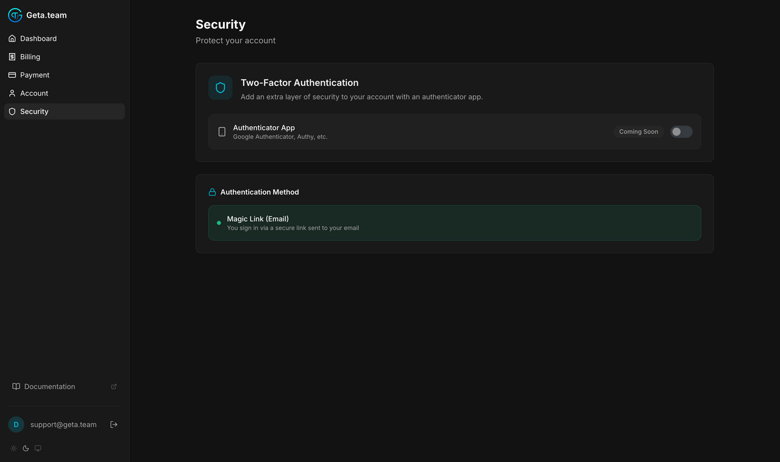Open the Documentation link

click(65, 386)
